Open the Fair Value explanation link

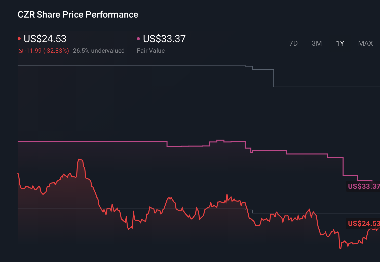(151, 51)
